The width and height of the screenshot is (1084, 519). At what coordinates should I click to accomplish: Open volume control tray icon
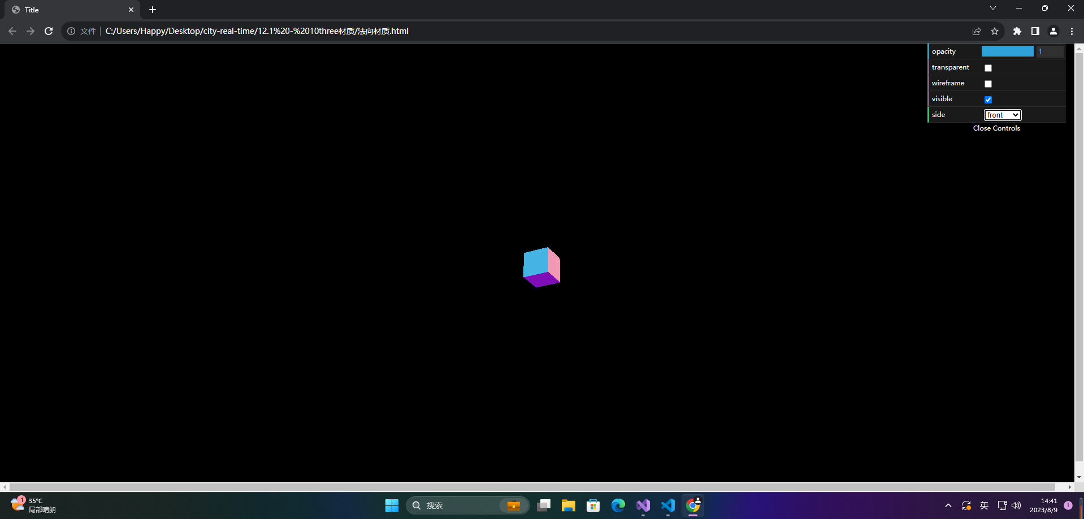point(1016,505)
